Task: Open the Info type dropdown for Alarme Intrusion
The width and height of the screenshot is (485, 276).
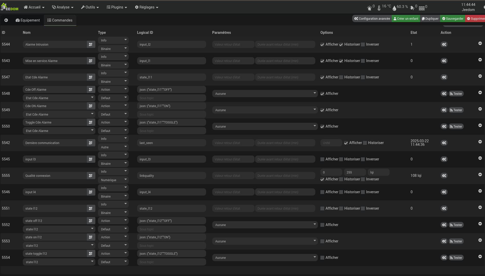Action: (113, 40)
